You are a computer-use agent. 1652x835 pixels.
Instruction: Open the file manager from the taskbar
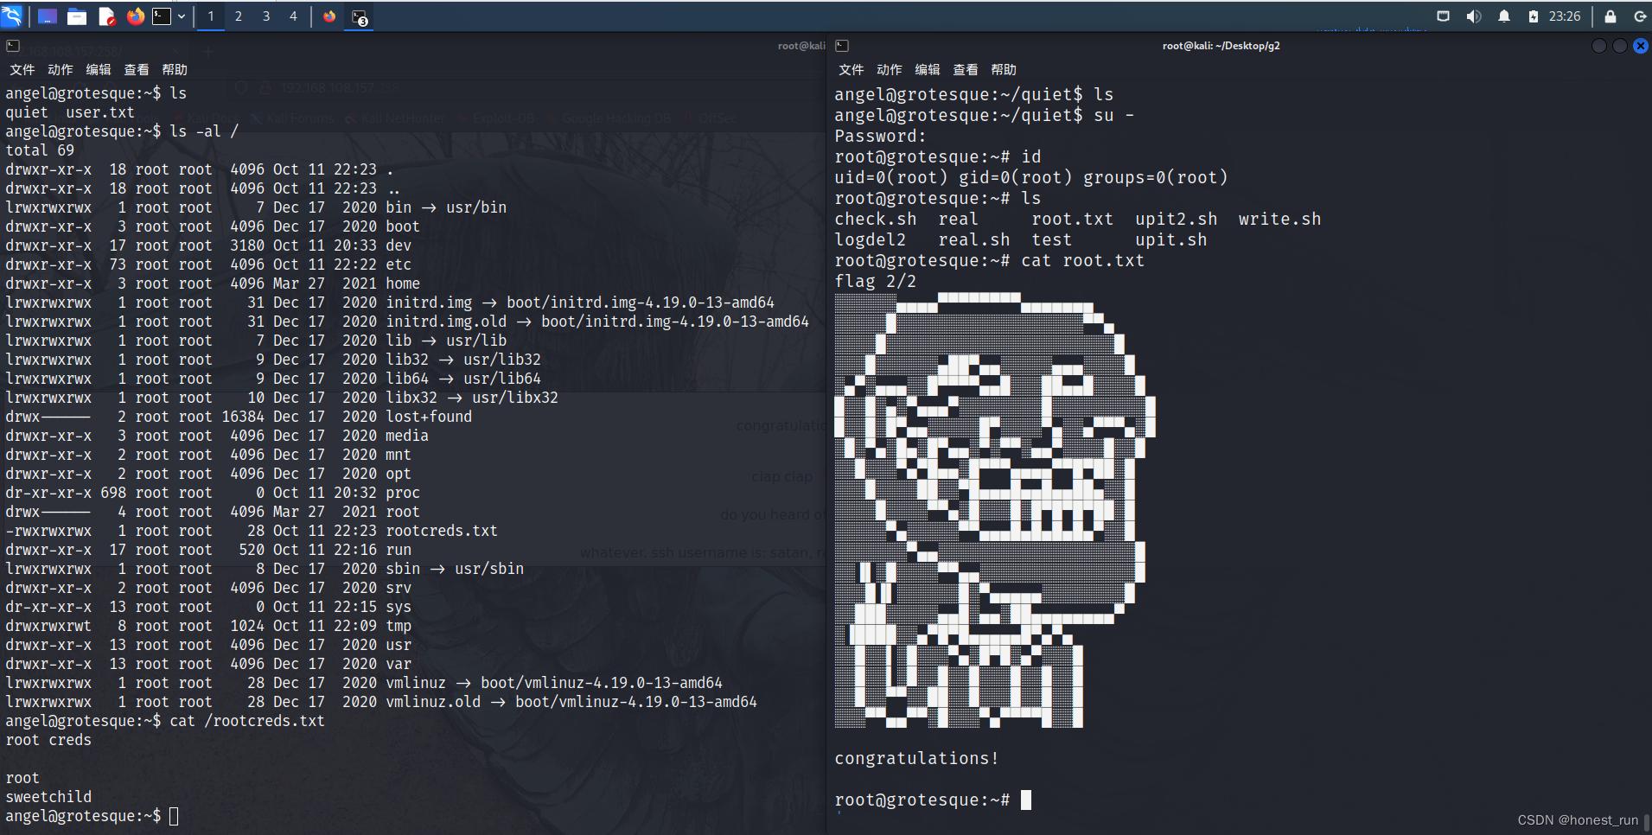point(77,16)
